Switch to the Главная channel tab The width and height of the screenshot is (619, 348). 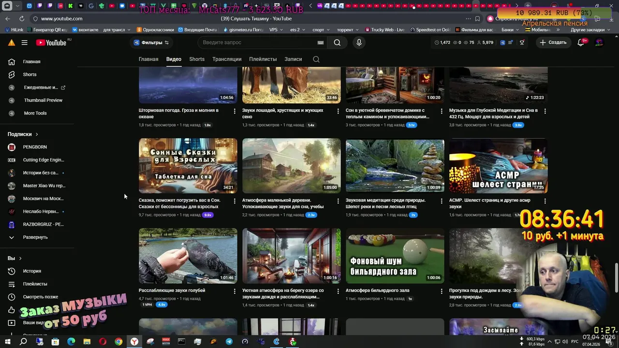[x=148, y=59]
